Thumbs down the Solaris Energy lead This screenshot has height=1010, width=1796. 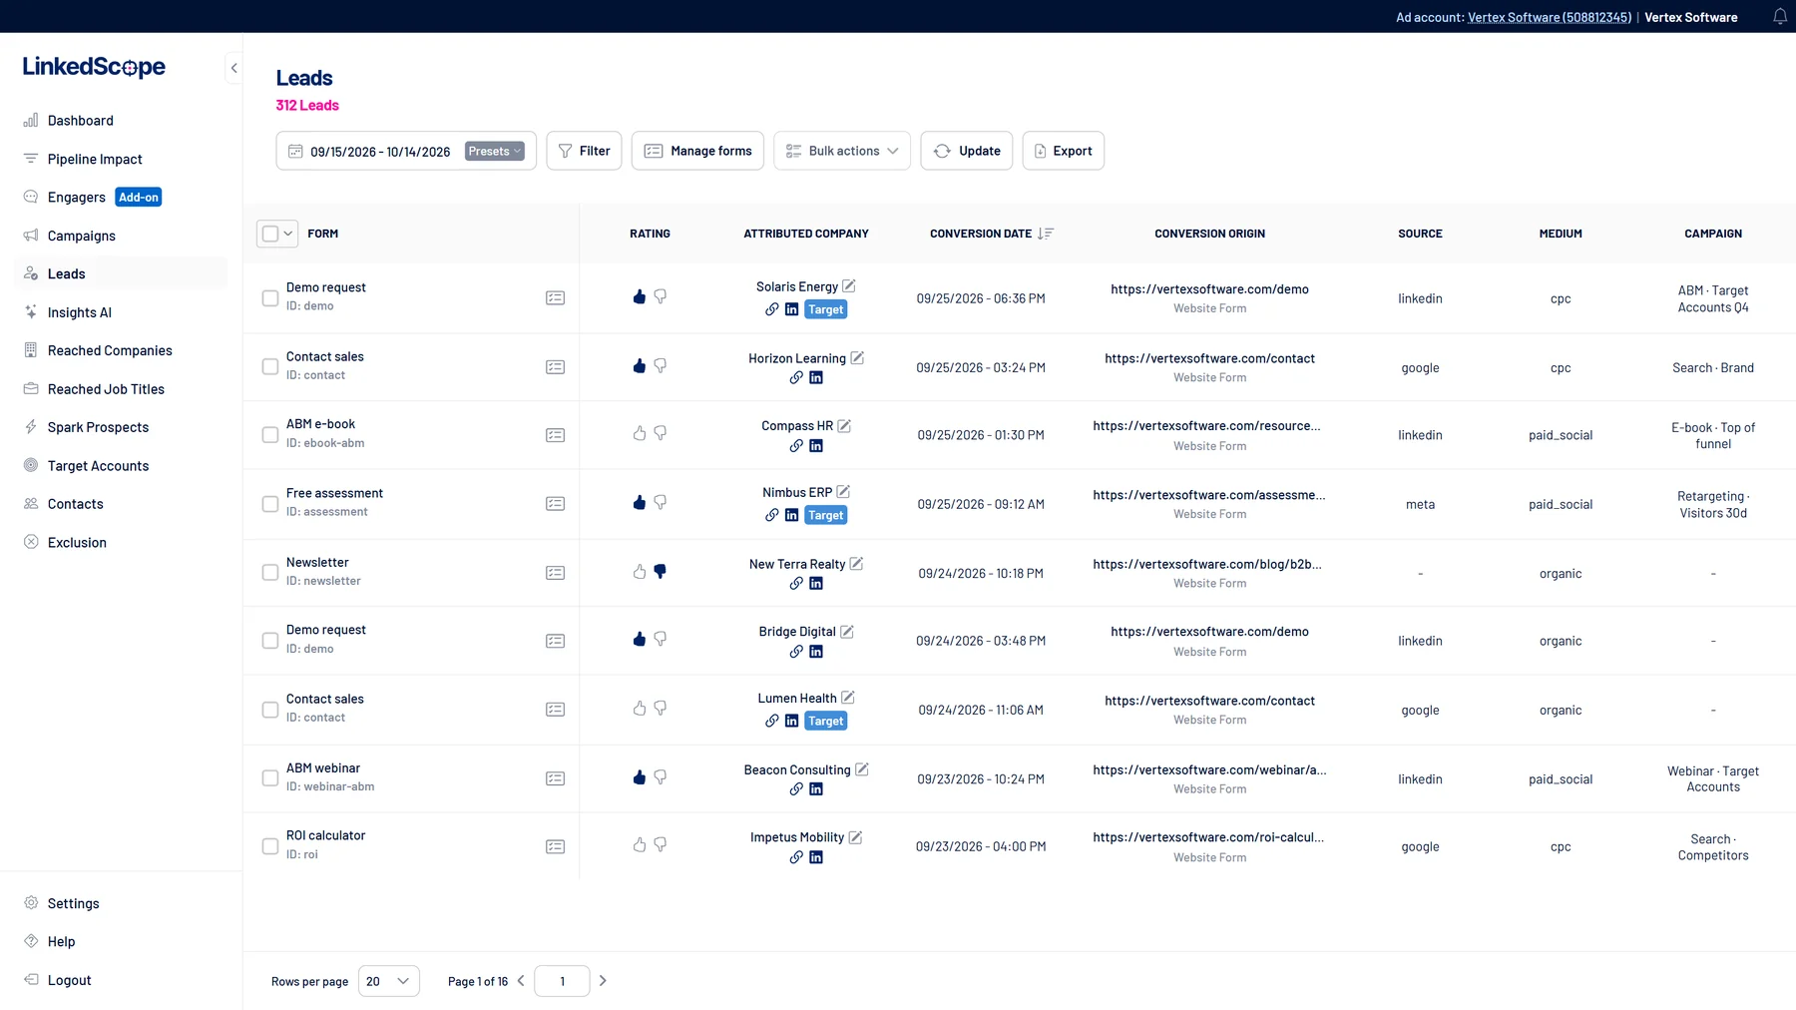(x=661, y=296)
